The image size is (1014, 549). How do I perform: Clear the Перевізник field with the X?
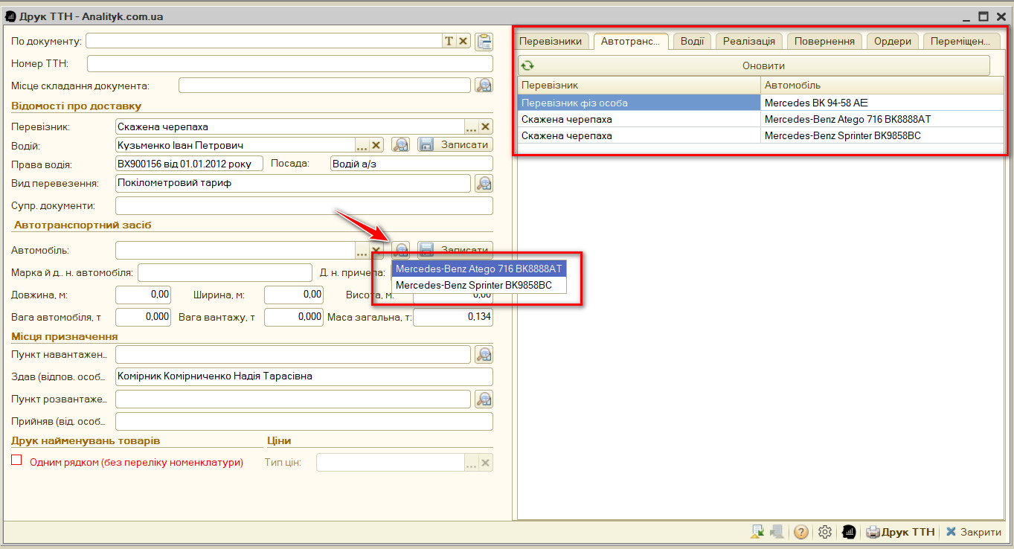point(486,127)
